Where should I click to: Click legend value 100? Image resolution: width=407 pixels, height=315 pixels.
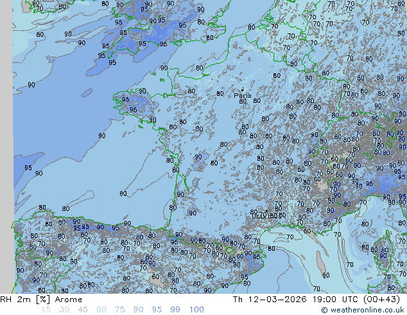(x=196, y=310)
